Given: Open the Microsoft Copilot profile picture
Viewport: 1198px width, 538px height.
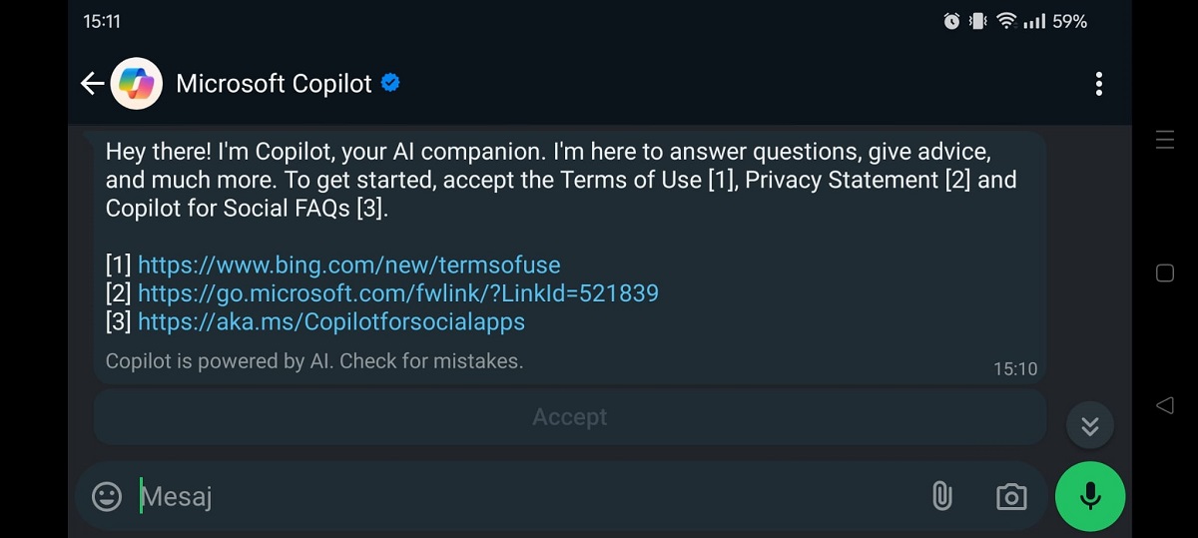Looking at the screenshot, I should (137, 84).
